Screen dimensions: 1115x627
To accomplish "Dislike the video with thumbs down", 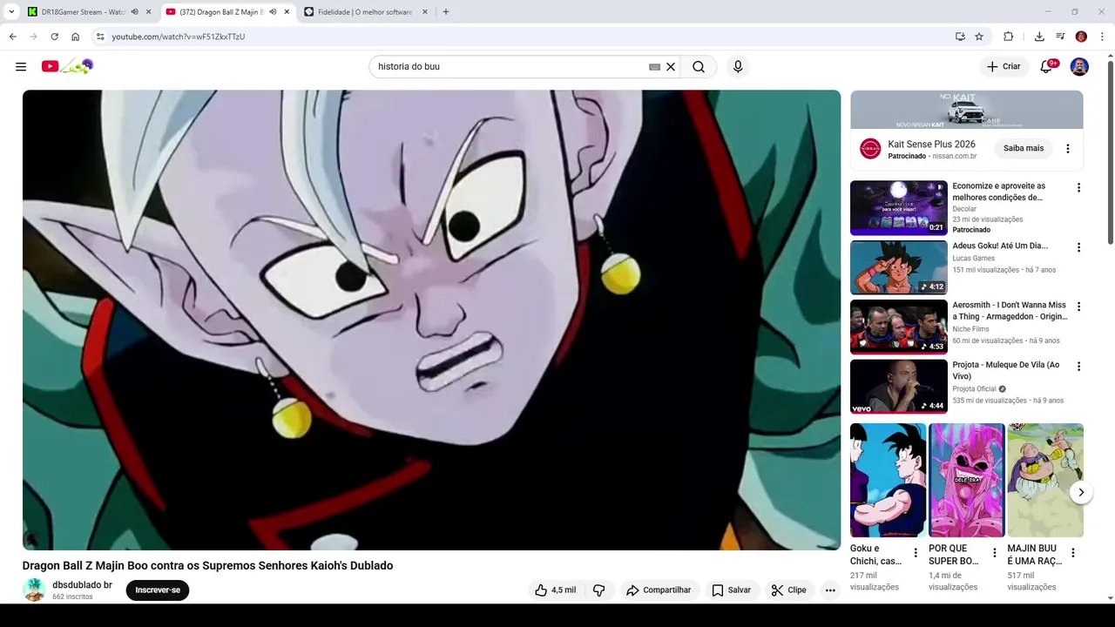I will [x=598, y=590].
